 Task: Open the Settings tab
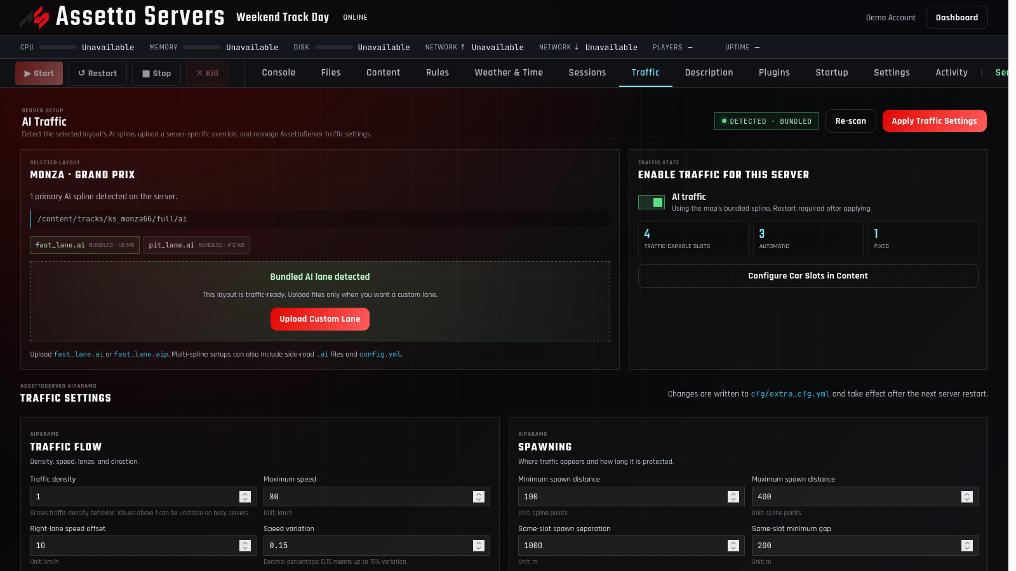pyautogui.click(x=892, y=73)
